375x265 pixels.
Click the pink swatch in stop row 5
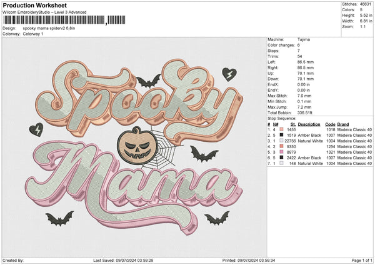pyautogui.click(x=281, y=152)
